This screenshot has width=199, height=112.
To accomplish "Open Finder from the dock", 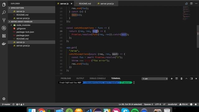I will point(32,110).
